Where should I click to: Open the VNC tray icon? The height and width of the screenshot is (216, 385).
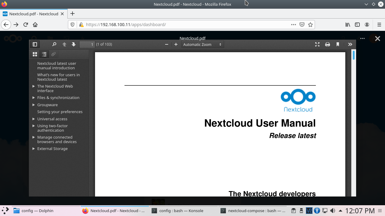(x=309, y=211)
